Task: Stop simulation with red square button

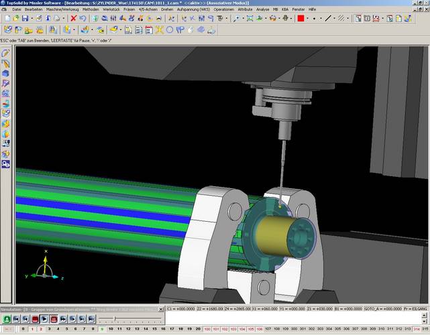Action: pos(35,319)
